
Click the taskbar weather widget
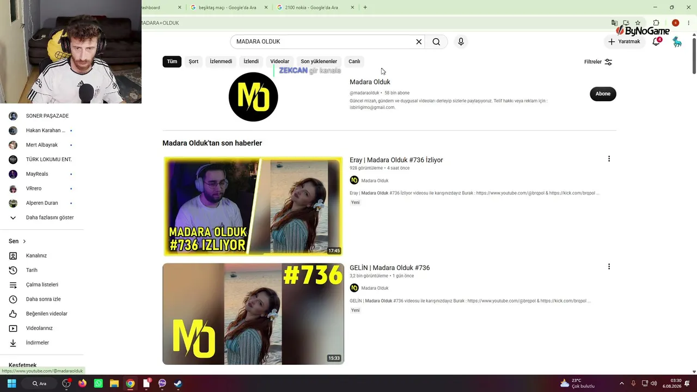click(x=577, y=383)
